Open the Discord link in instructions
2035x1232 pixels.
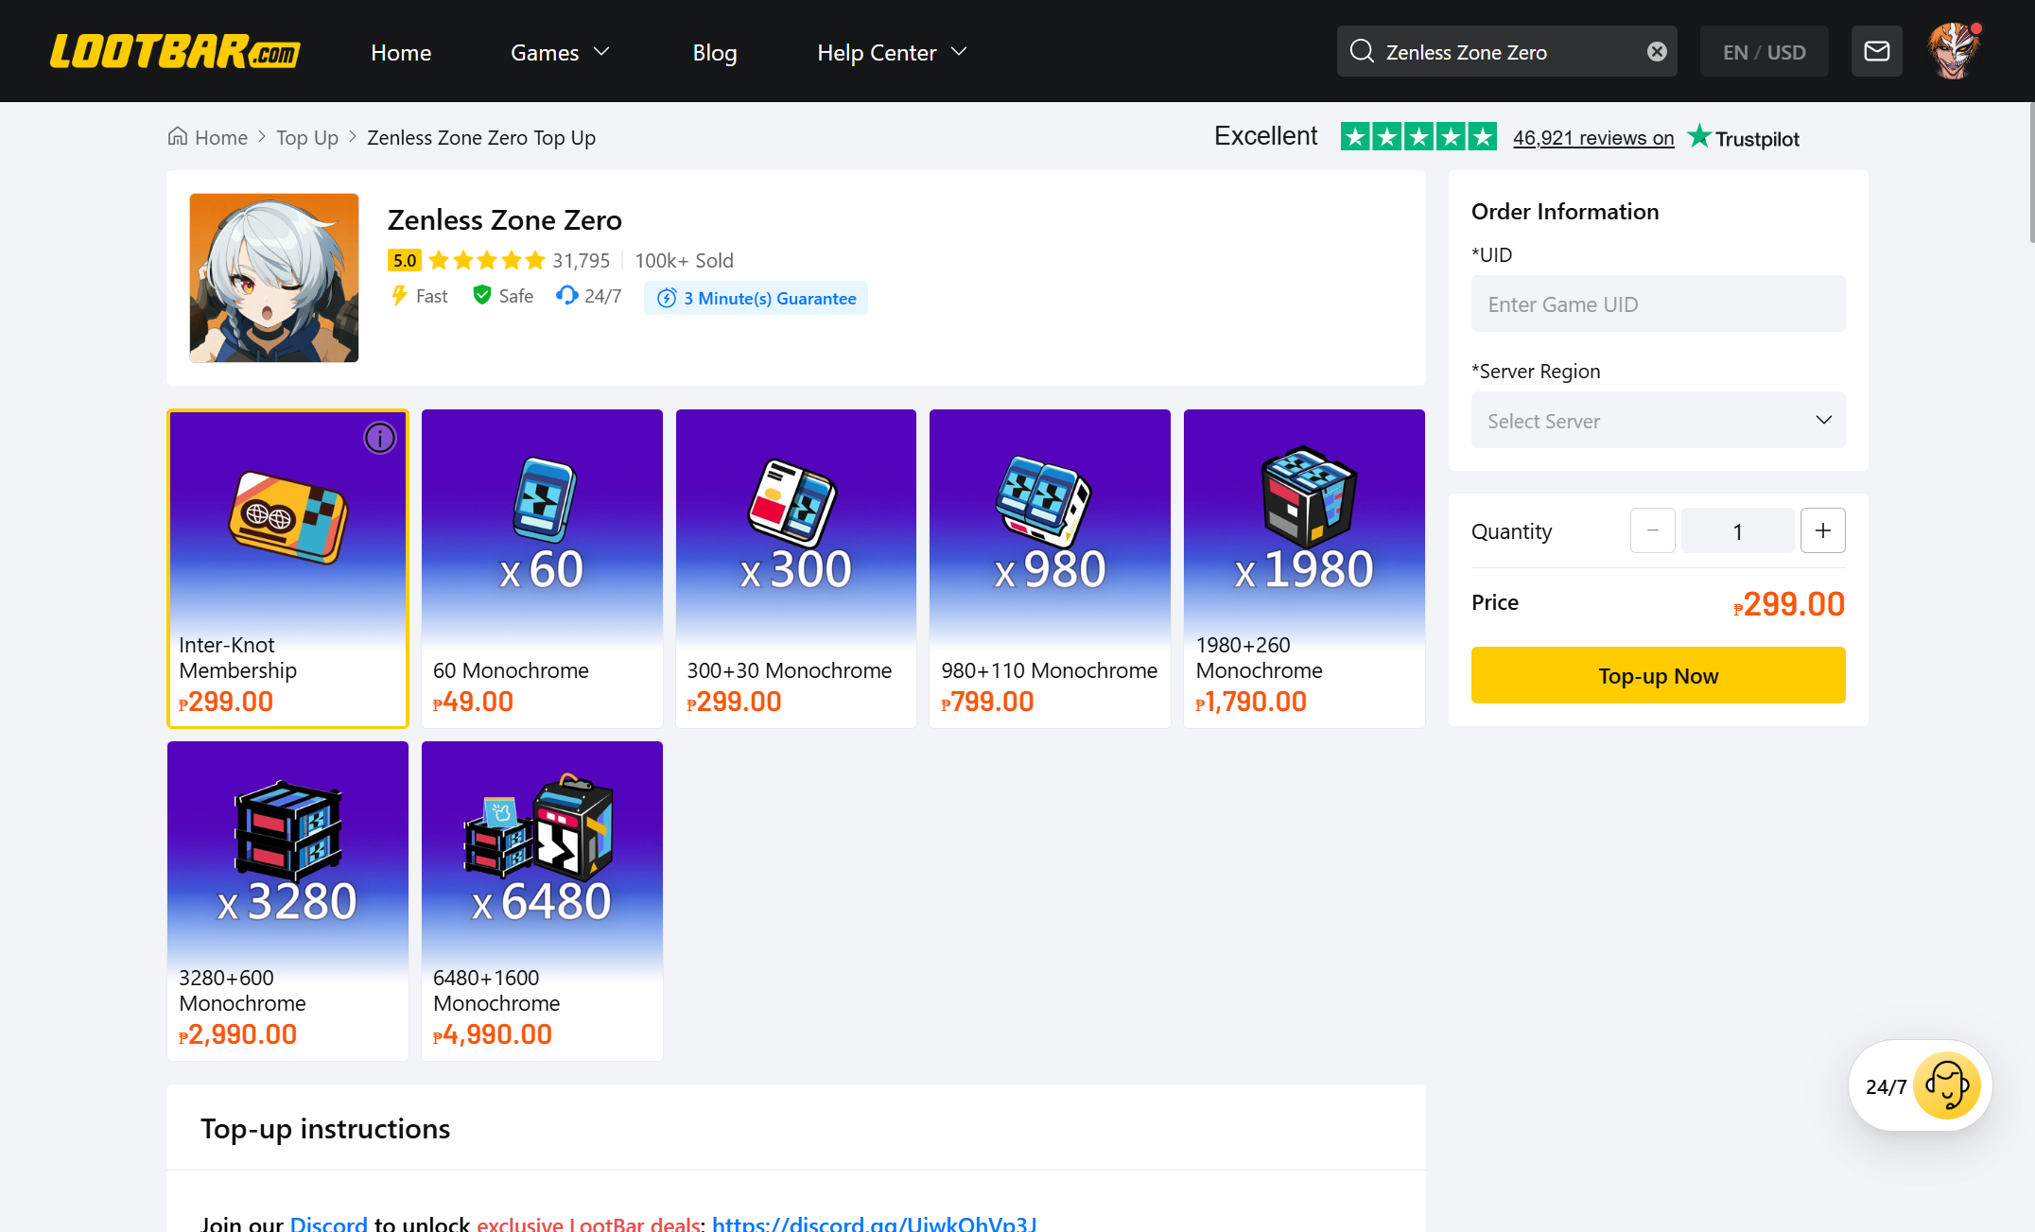tap(328, 1223)
